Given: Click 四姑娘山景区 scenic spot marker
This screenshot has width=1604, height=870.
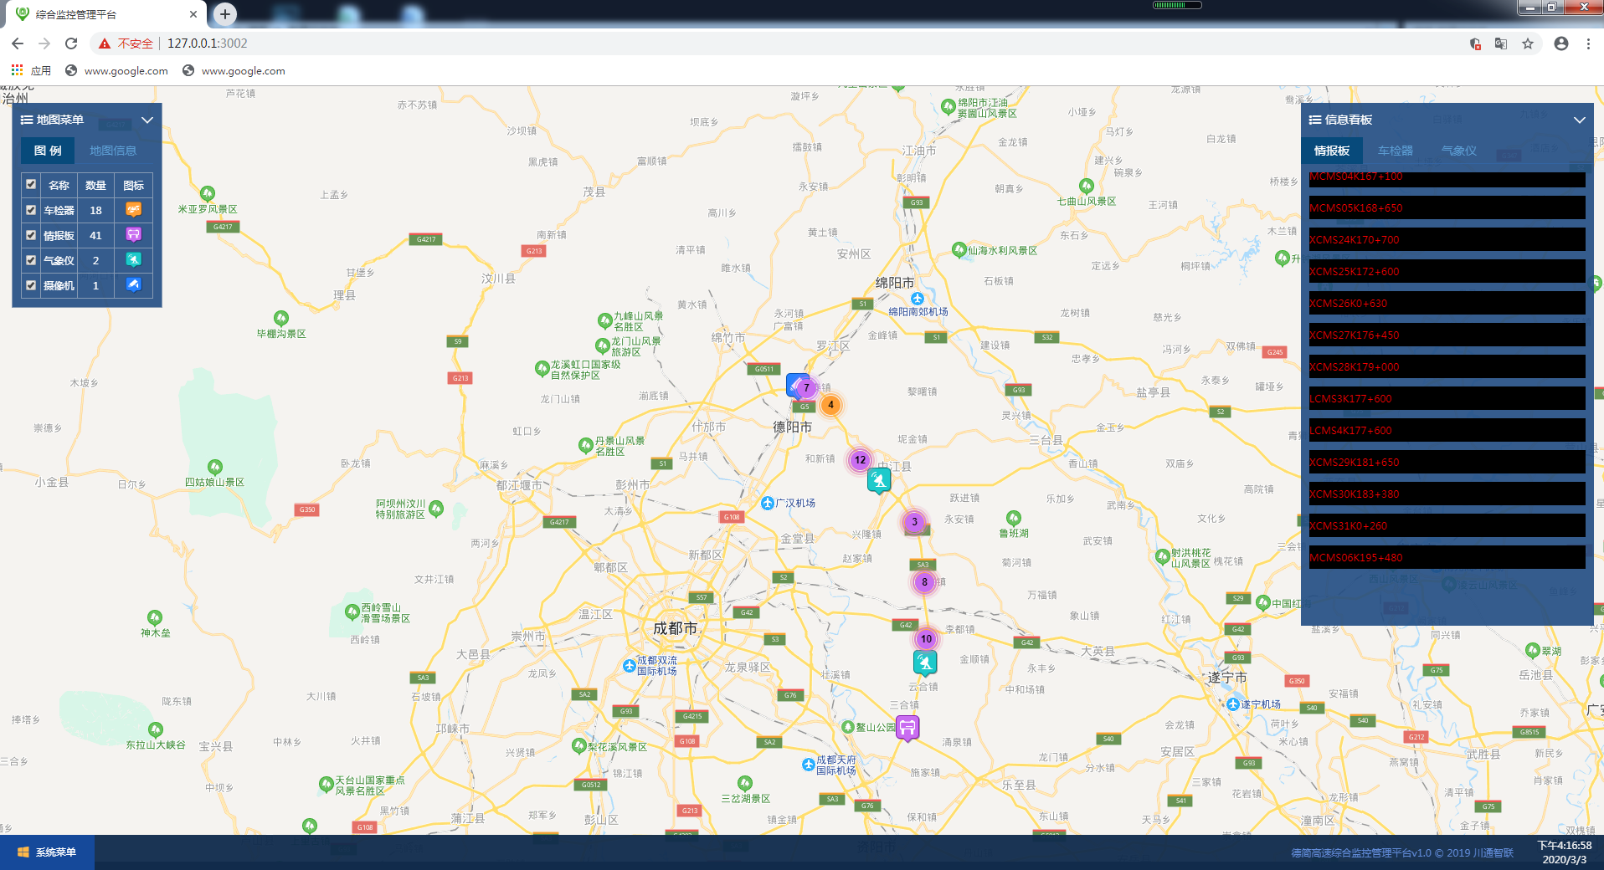Looking at the screenshot, I should click(x=215, y=467).
